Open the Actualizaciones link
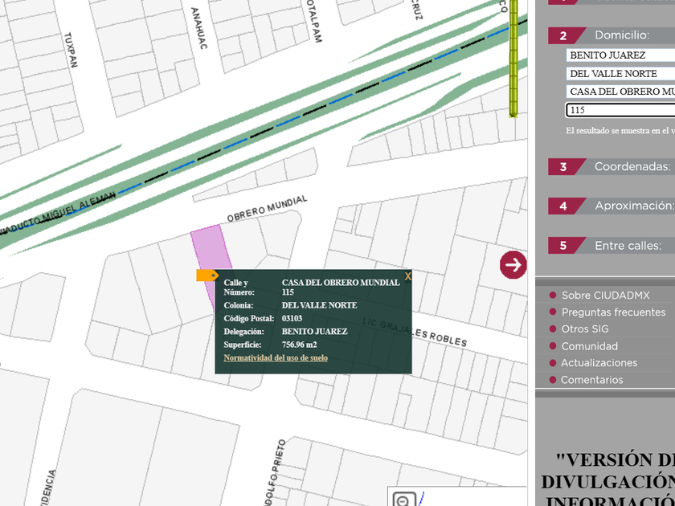This screenshot has height=506, width=675. (x=599, y=363)
